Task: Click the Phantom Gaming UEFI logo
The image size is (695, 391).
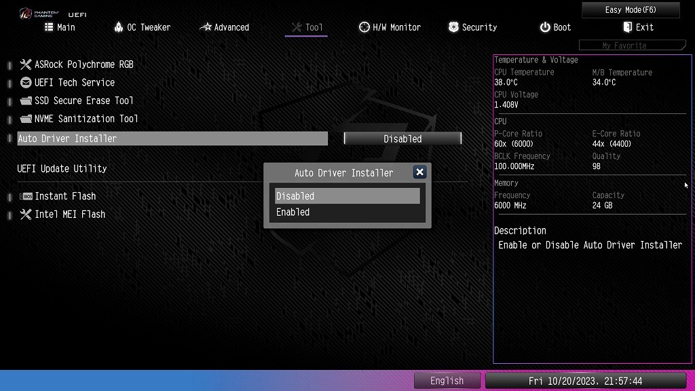Action: click(x=52, y=14)
